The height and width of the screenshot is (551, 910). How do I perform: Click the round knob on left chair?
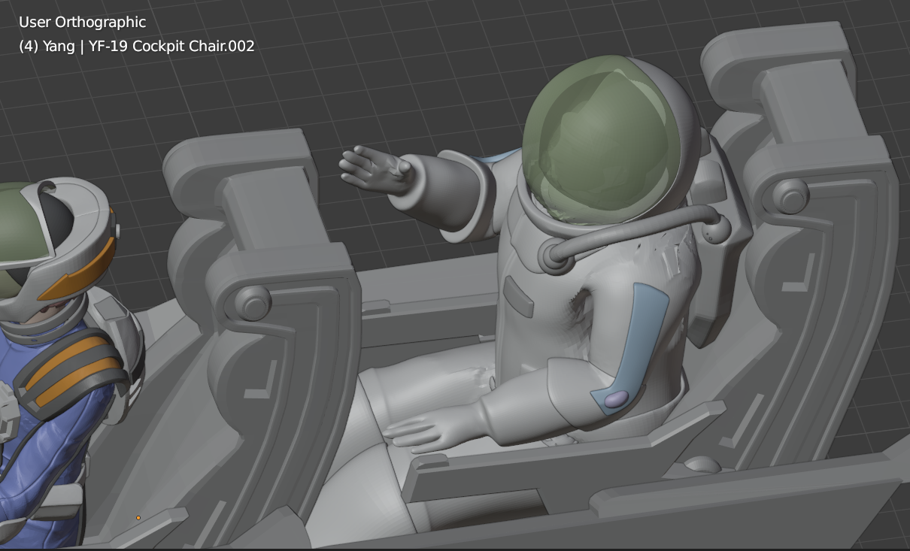click(253, 302)
